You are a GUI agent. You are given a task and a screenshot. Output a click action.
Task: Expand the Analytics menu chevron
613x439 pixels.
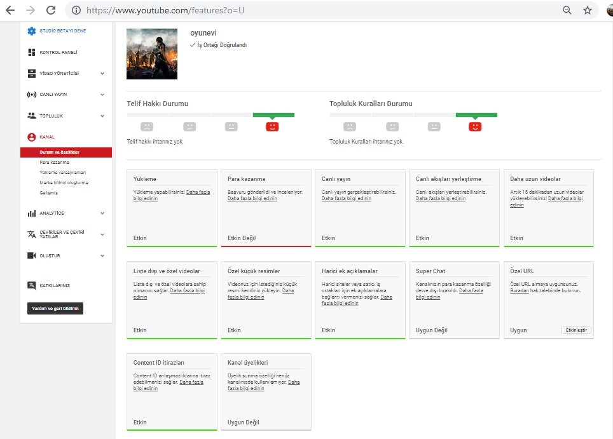(102, 213)
